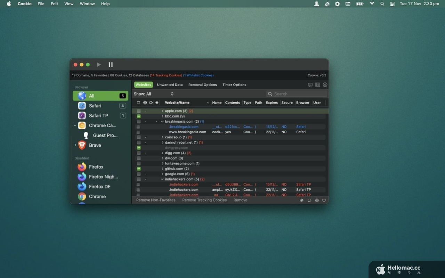Viewport: 445px width, 278px height.
Task: Toggle checkbox for digg.com row
Action: point(139,153)
